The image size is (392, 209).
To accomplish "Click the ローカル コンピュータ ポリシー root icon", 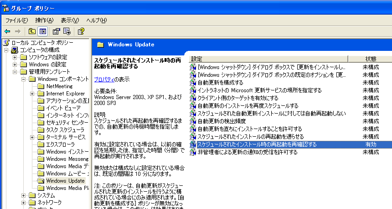I will click(x=6, y=43).
